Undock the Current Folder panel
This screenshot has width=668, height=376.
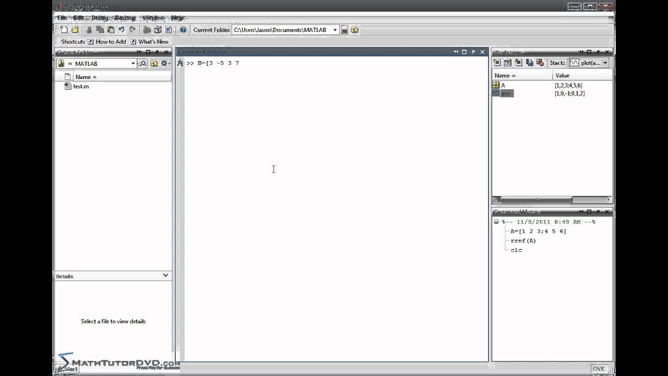point(158,52)
